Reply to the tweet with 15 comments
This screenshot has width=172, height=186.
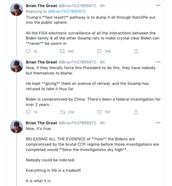(x=28, y=51)
